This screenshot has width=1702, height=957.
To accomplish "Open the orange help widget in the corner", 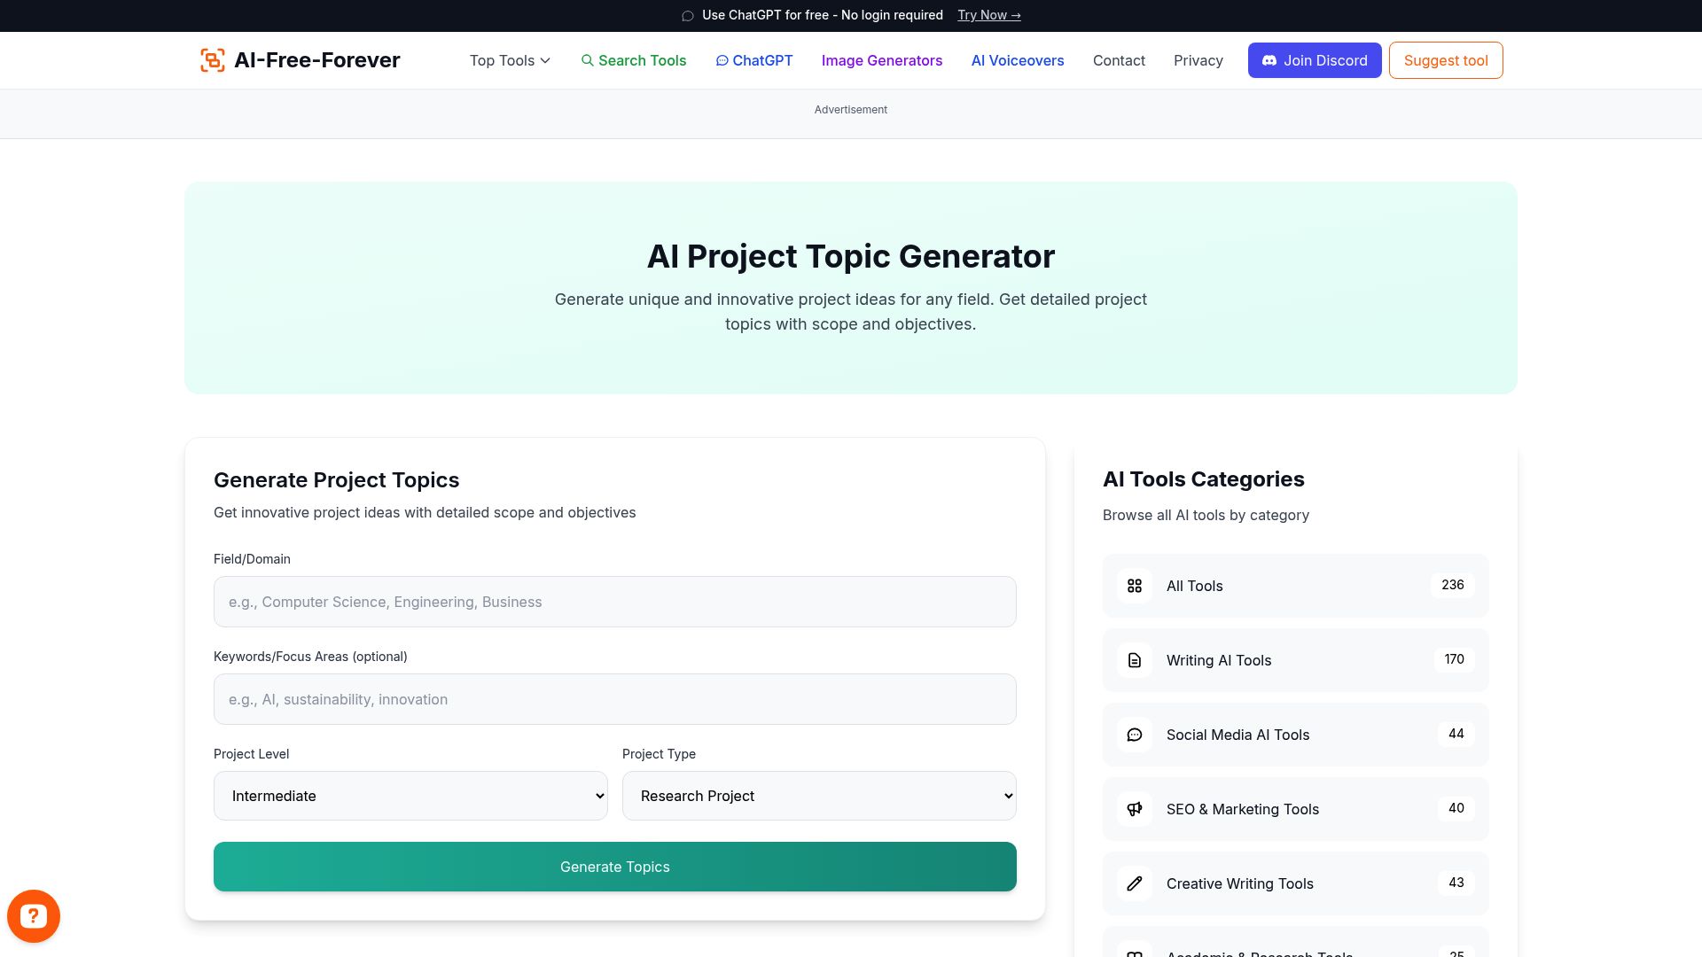I will pyautogui.click(x=34, y=915).
